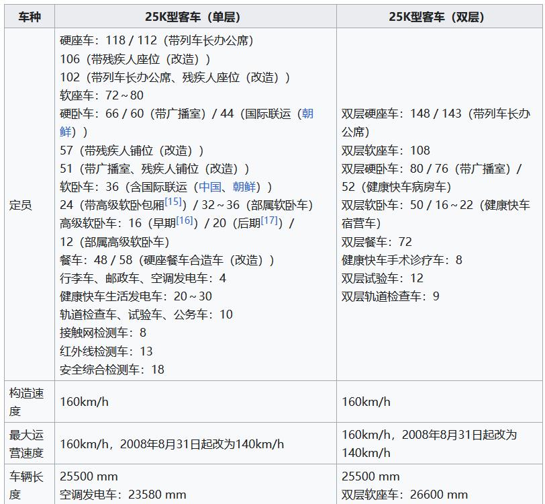Click the 双层餐车：72 entry
The height and width of the screenshot is (504, 545).
(x=377, y=242)
